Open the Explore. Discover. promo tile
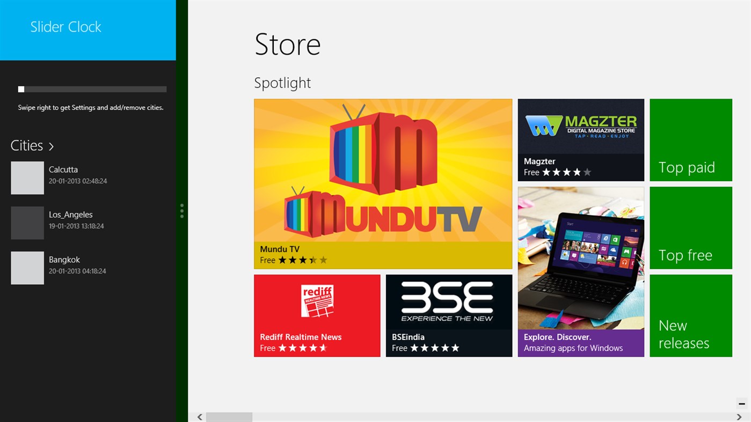 (581, 272)
